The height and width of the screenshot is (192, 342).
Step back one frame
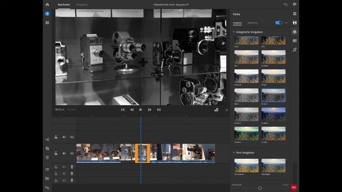132,110
